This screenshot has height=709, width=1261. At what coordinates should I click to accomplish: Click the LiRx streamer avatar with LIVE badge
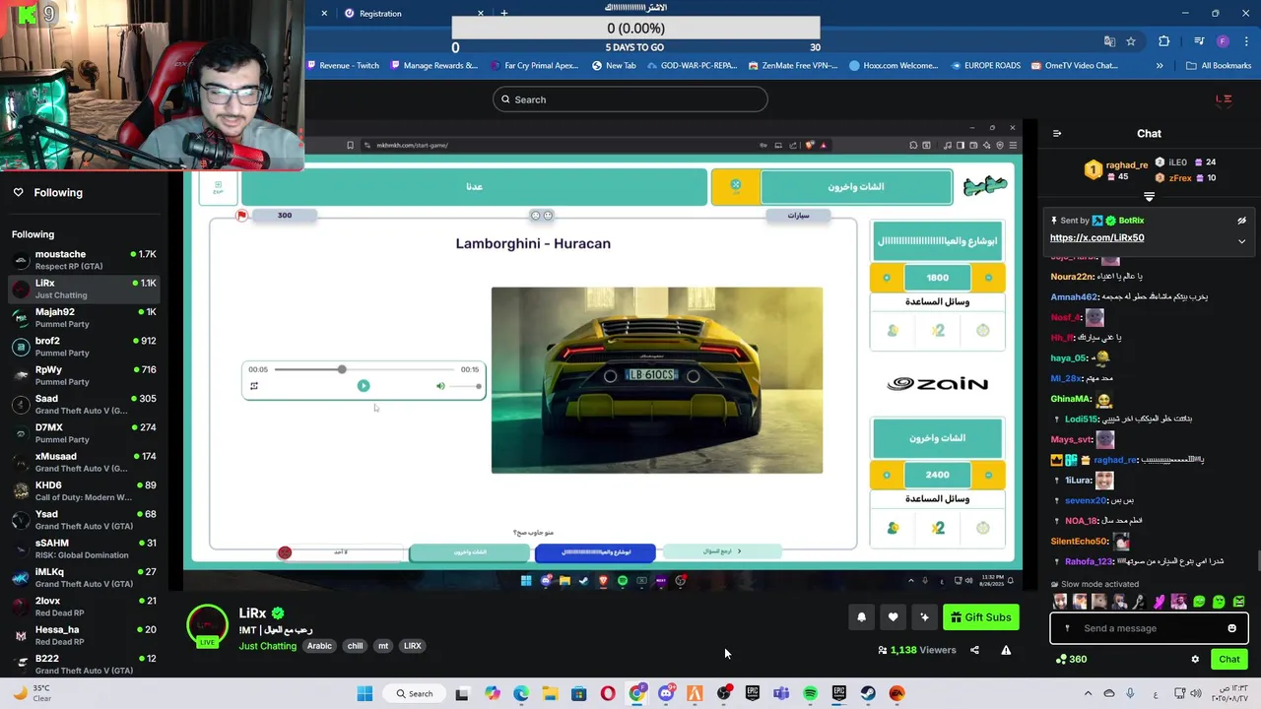208,626
